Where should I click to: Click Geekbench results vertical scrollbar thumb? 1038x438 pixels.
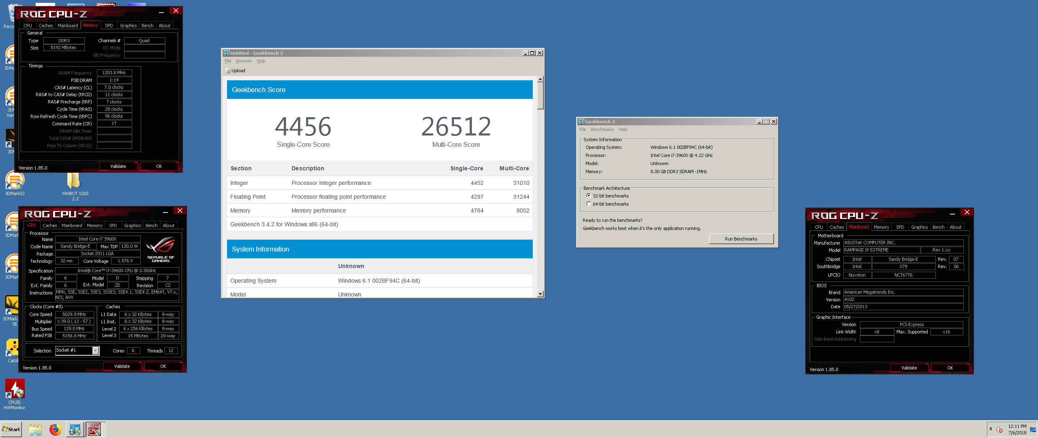[540, 96]
